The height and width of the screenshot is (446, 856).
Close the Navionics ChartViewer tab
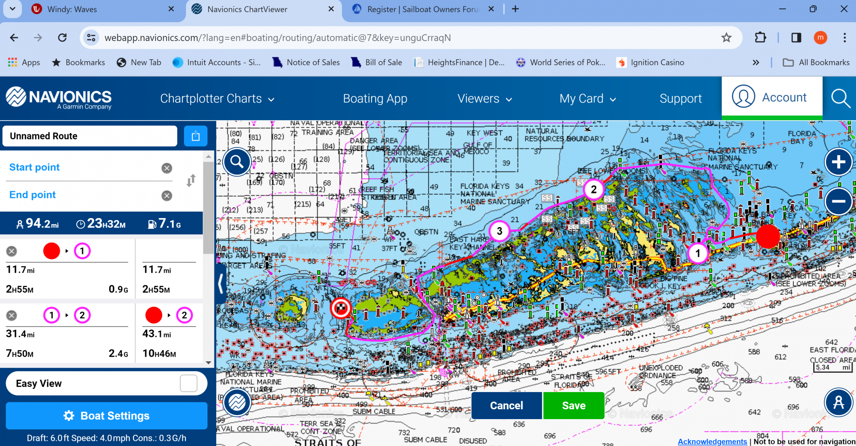click(331, 9)
